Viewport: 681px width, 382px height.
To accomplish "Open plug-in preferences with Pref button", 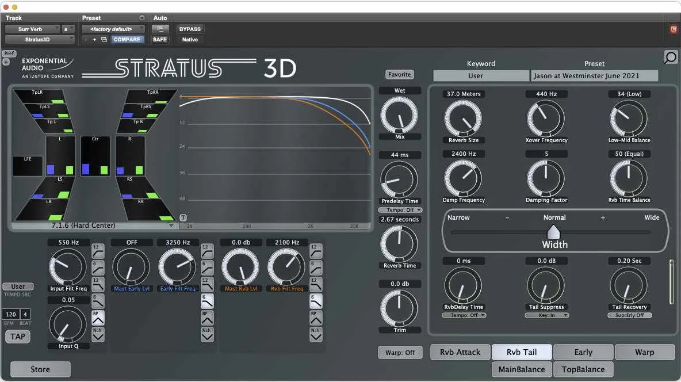I will 9,54.
